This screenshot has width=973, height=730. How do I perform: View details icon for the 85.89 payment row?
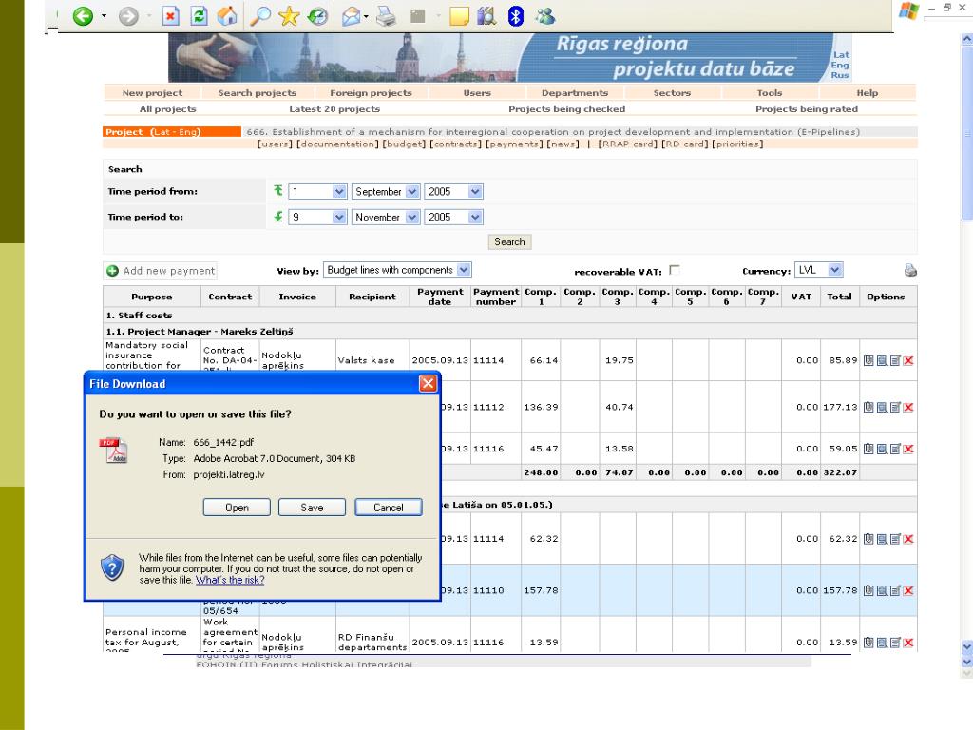pos(882,360)
